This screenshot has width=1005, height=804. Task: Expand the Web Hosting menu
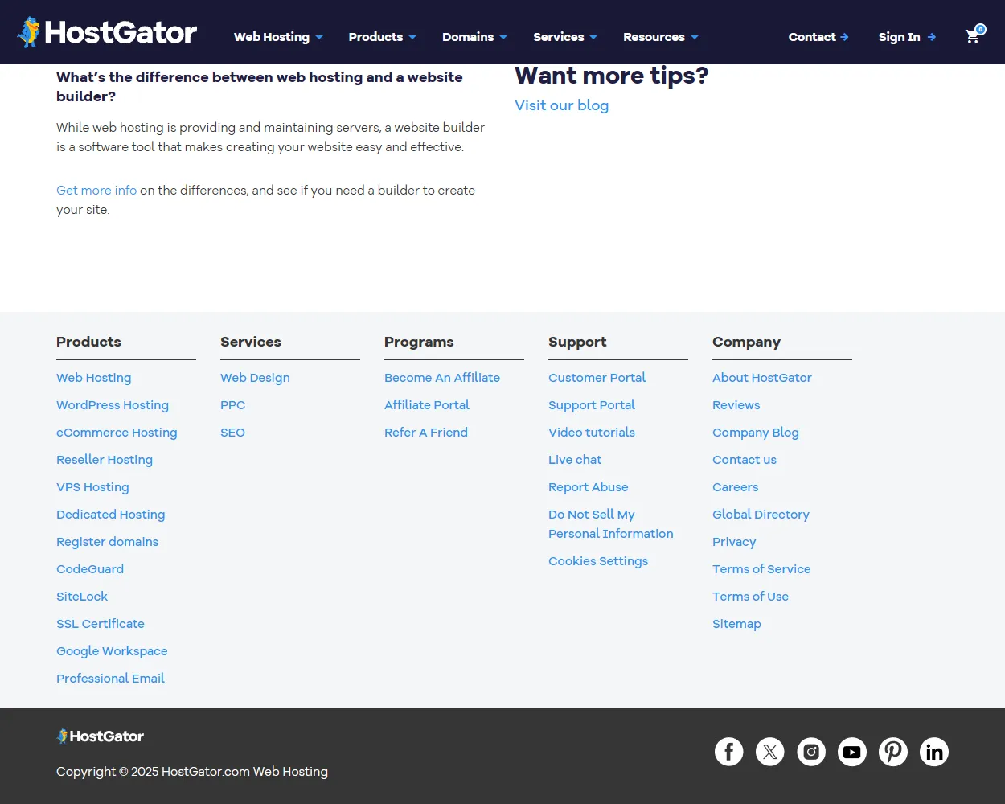click(x=278, y=37)
